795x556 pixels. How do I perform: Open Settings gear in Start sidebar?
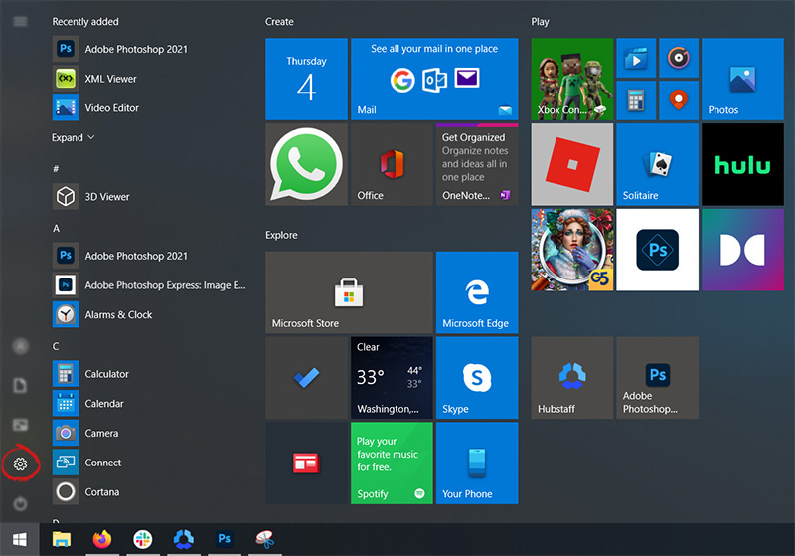(20, 463)
